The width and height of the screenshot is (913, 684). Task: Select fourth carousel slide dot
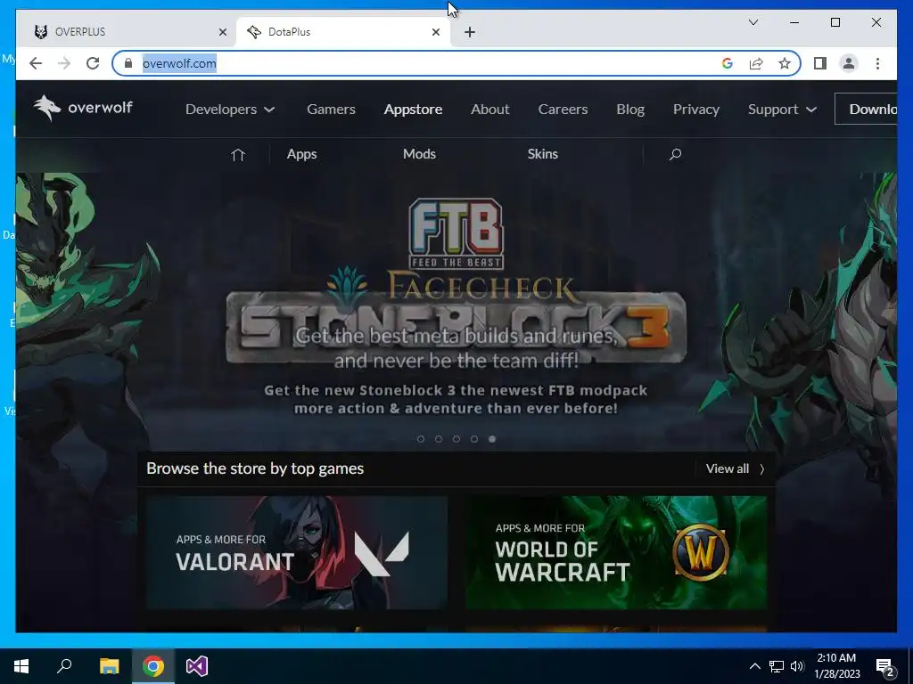tap(474, 439)
